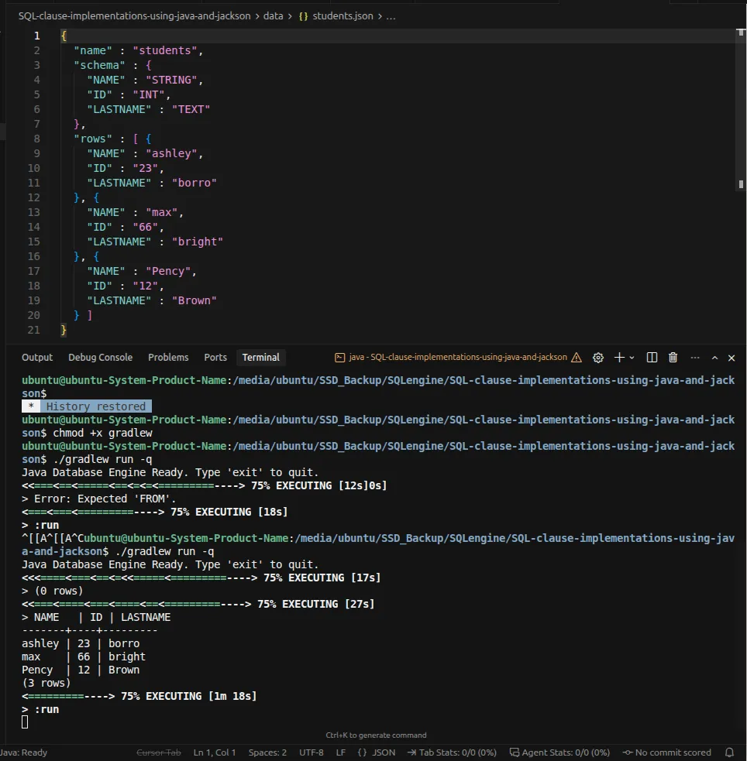Click the chmod +x gradlew command text
This screenshot has height=761, width=747.
pos(102,433)
